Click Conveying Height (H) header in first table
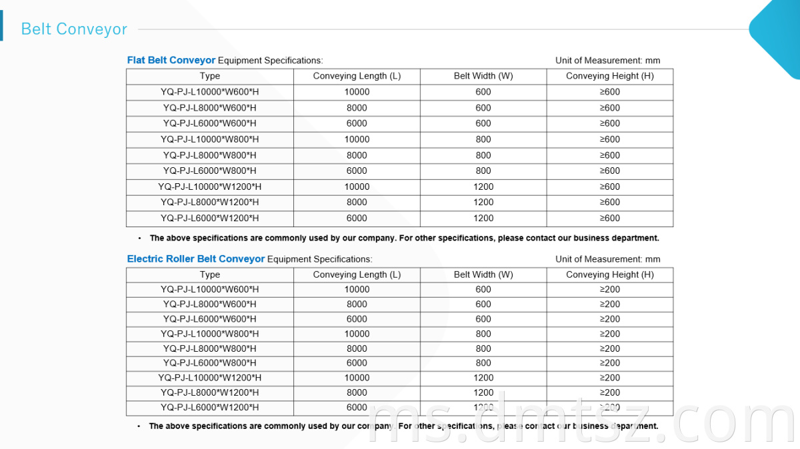The height and width of the screenshot is (449, 800). 610,76
